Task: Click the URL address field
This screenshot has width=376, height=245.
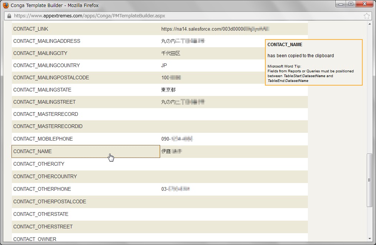Action: 187,16
